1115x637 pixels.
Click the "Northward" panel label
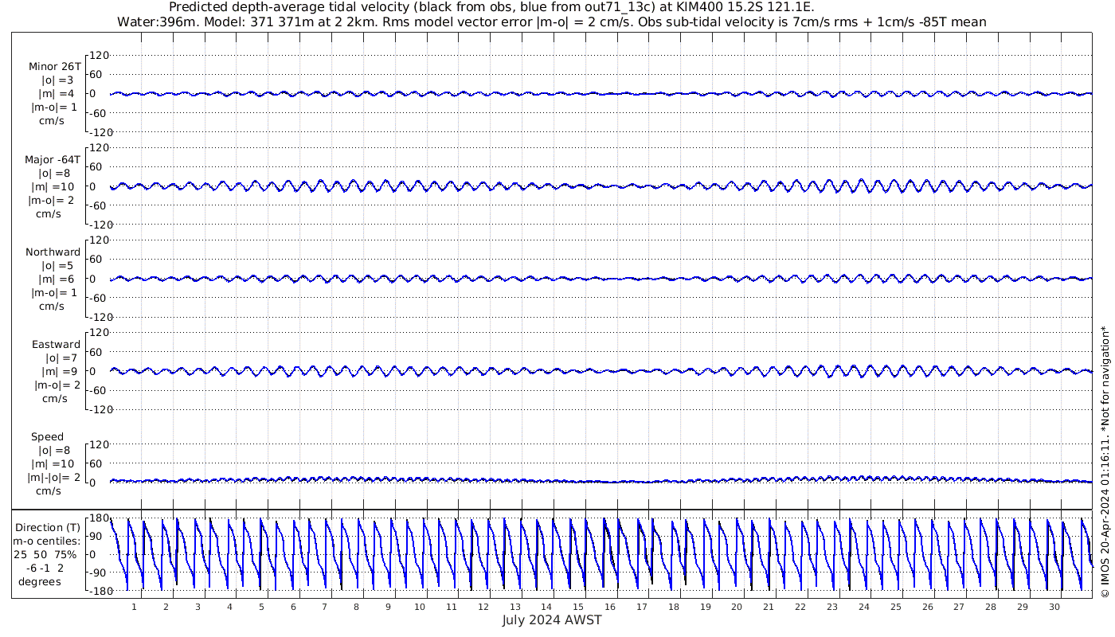tap(53, 252)
